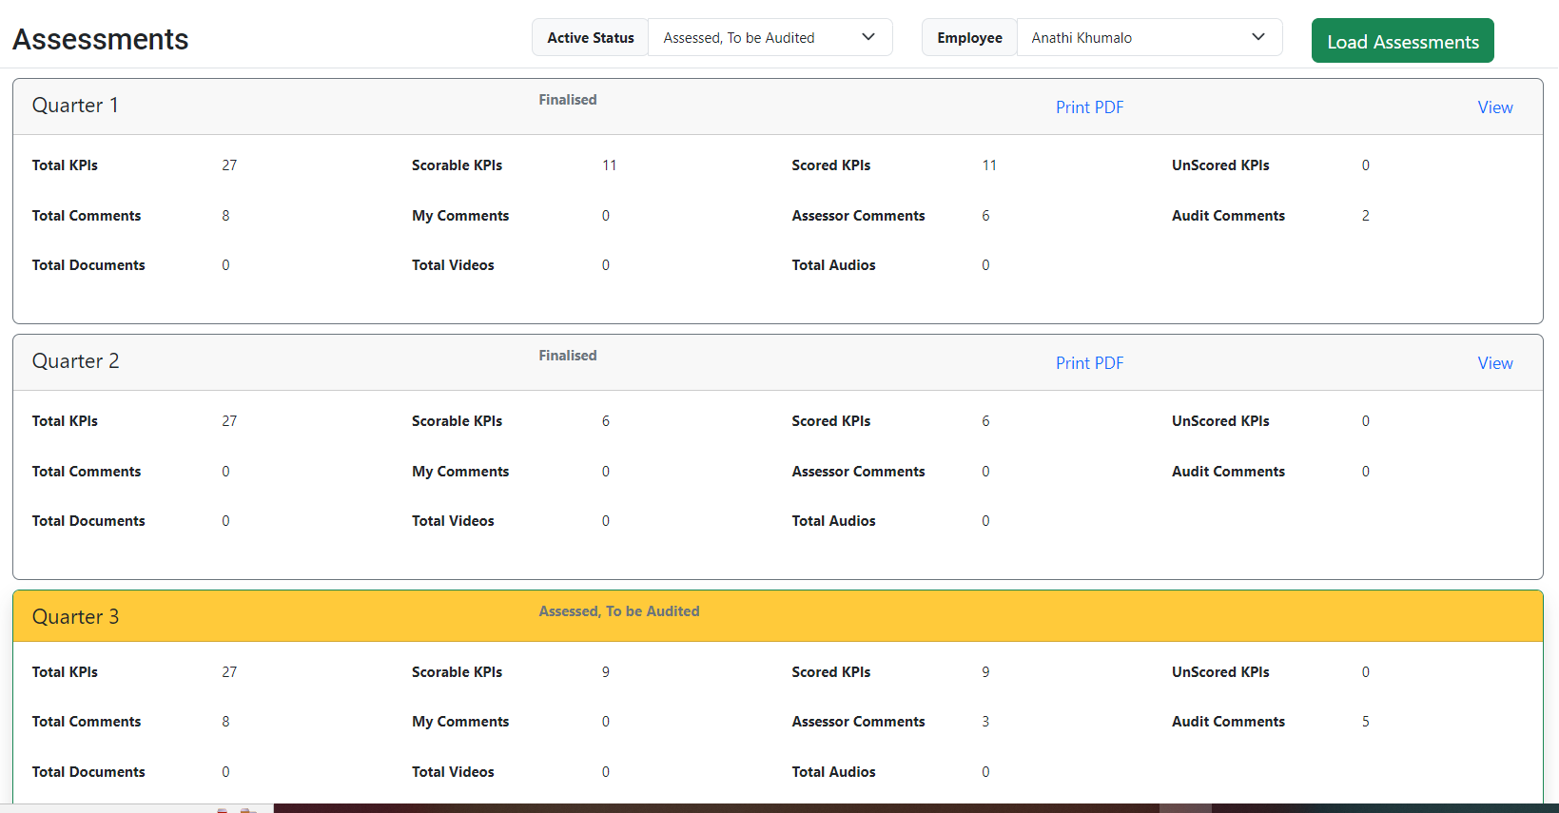1559x813 pixels.
Task: Click the Assessments page title
Action: pos(101,40)
